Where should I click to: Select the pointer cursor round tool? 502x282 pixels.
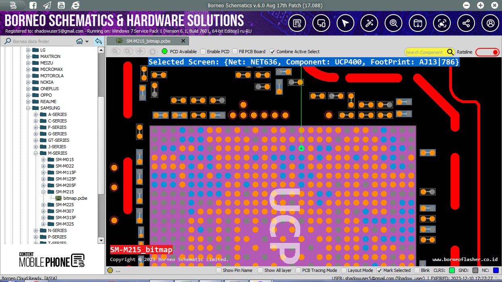(x=345, y=23)
